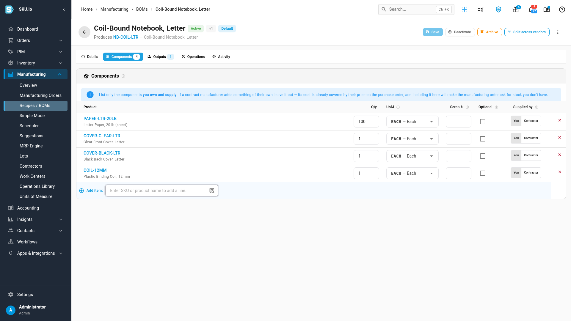
Task: Remove the COIL-12MM component row
Action: pos(560,172)
